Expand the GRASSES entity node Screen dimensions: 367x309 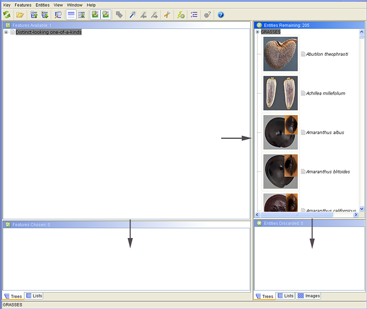point(257,32)
